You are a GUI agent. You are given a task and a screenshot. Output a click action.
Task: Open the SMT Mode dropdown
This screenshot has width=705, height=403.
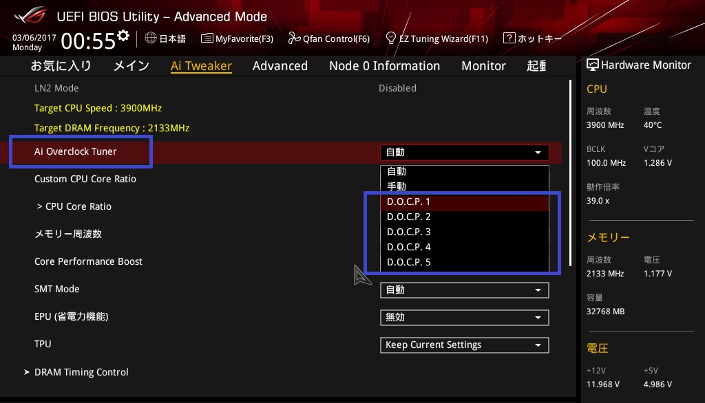pos(465,290)
